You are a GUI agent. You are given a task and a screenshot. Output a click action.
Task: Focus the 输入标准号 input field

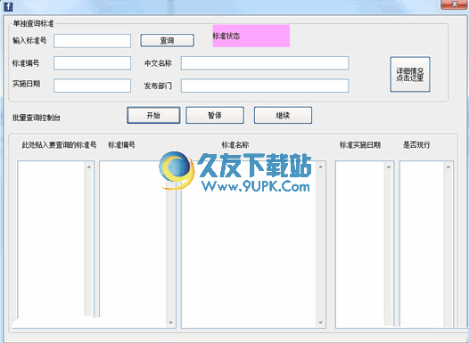[x=92, y=41]
